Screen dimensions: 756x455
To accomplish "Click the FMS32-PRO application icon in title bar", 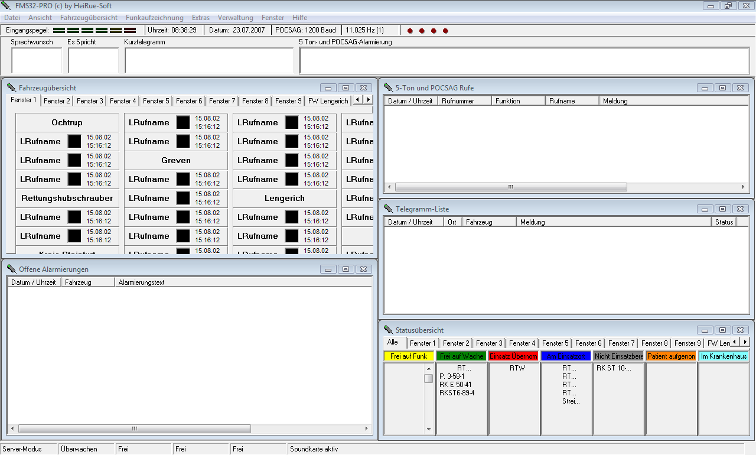I will [x=6, y=6].
